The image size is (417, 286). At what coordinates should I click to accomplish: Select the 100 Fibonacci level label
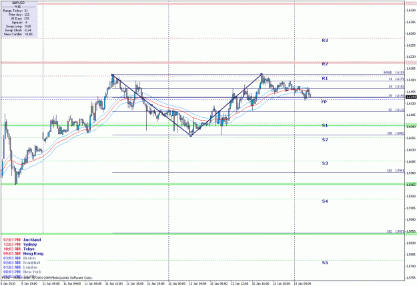(396, 133)
